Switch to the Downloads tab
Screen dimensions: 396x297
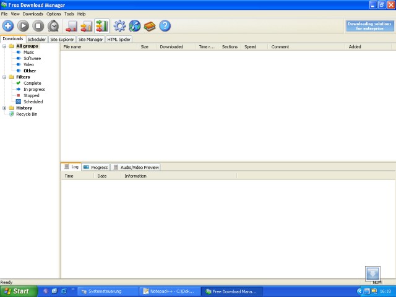click(13, 38)
